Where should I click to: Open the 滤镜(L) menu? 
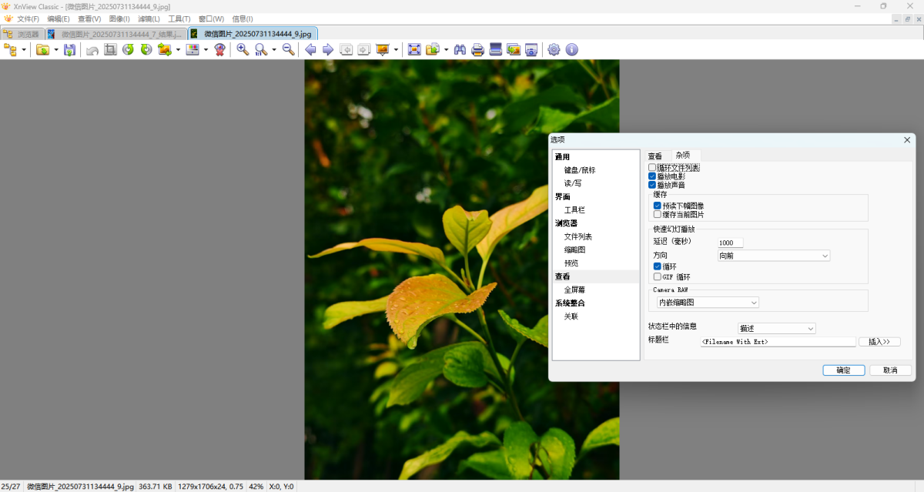[x=149, y=18]
